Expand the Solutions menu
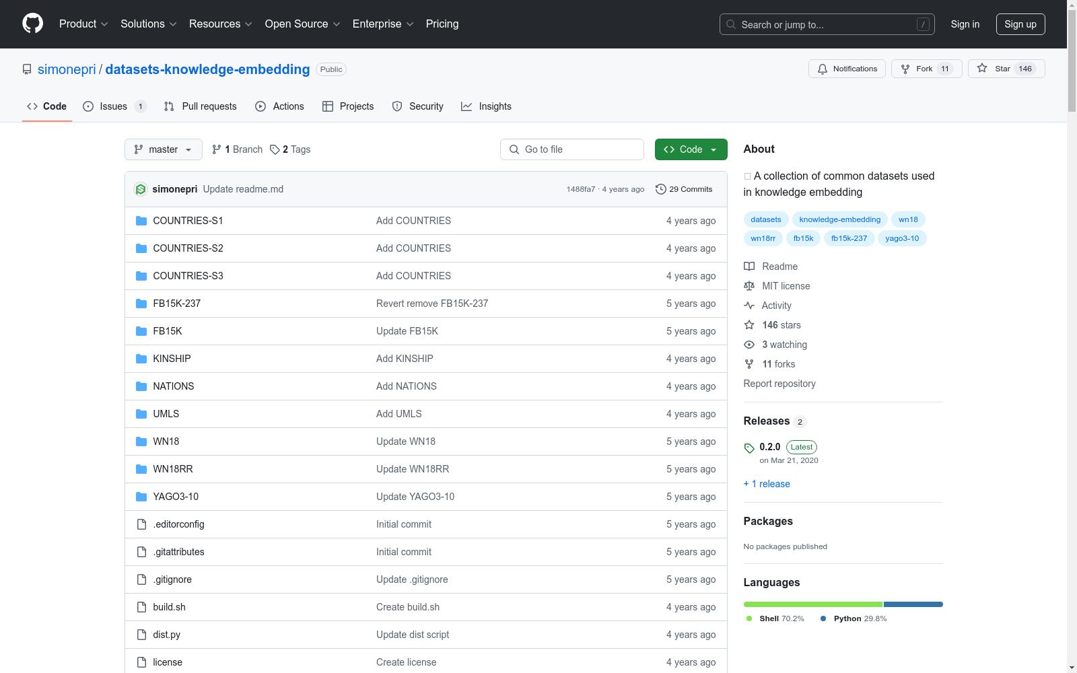This screenshot has width=1077, height=673. 149,24
